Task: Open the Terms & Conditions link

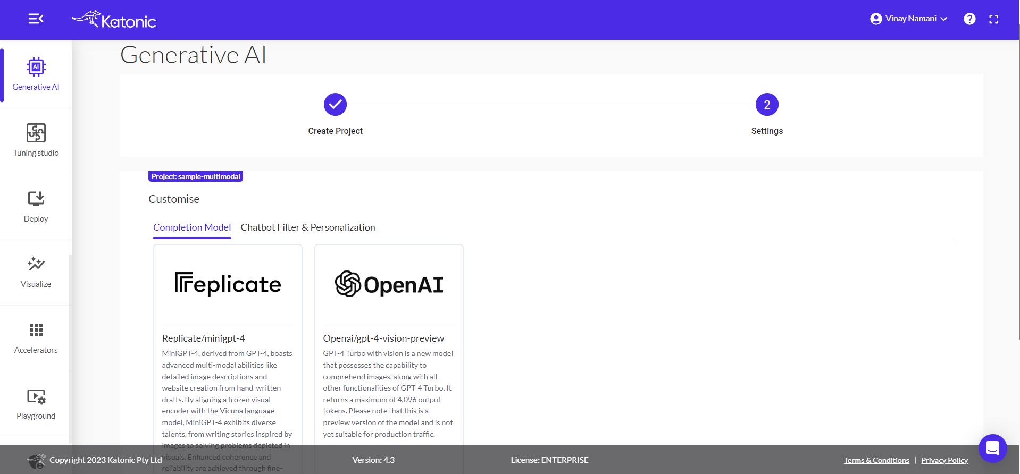Action: (876, 460)
